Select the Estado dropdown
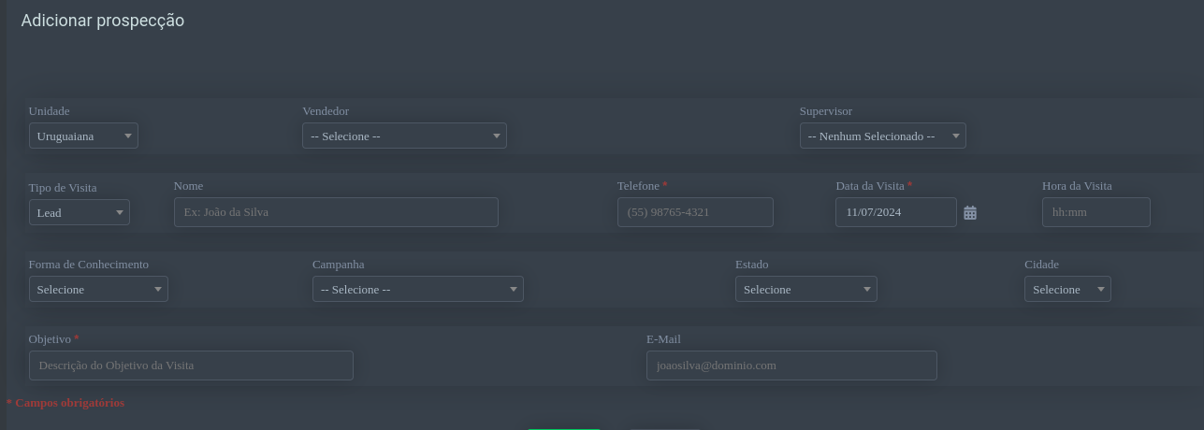 coord(805,290)
